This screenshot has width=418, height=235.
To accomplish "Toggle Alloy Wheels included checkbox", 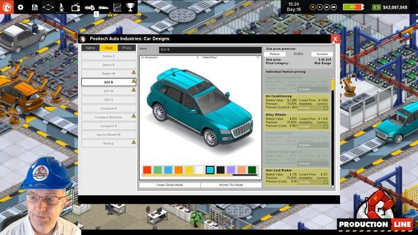I will click(326, 127).
